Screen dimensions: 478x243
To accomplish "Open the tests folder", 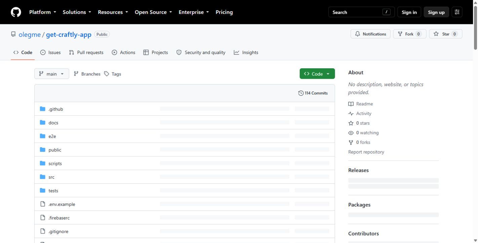I will tap(53, 191).
